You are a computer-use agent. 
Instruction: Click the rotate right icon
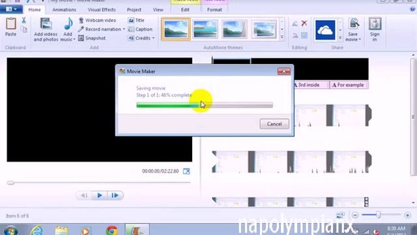coord(295,35)
